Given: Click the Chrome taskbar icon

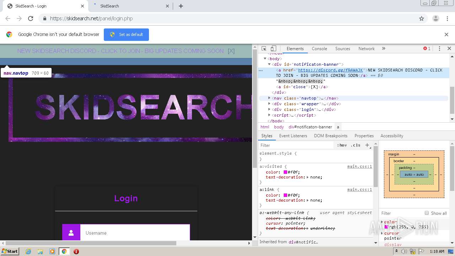Looking at the screenshot, I should point(64,251).
